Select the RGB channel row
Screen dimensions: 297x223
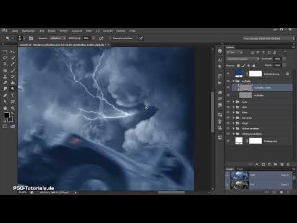[x=259, y=175]
